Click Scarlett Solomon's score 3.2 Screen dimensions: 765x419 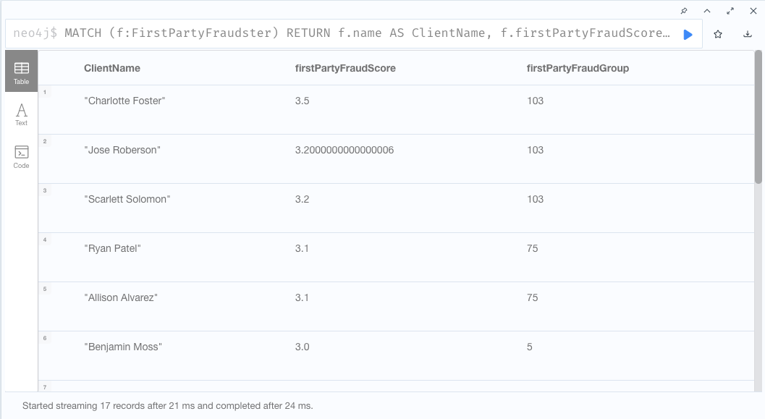point(302,200)
